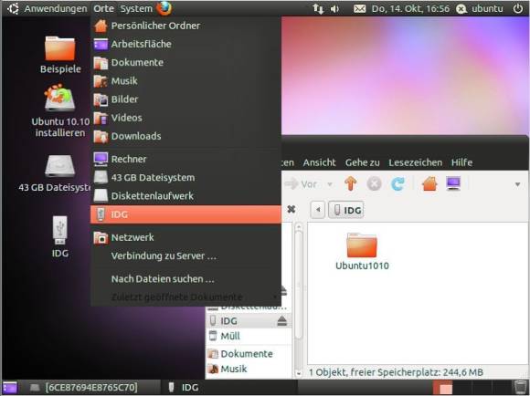Open the sound volume indicator
Screen dimensions: 530x396
click(x=334, y=9)
